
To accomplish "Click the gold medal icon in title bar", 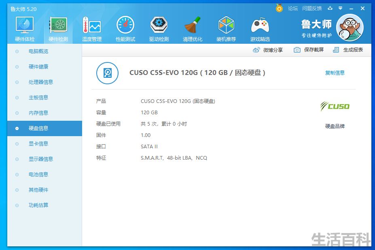I will point(279,9).
